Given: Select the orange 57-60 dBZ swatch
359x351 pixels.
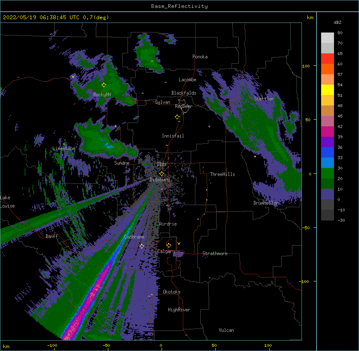Looking at the screenshot, I should pyautogui.click(x=327, y=69).
